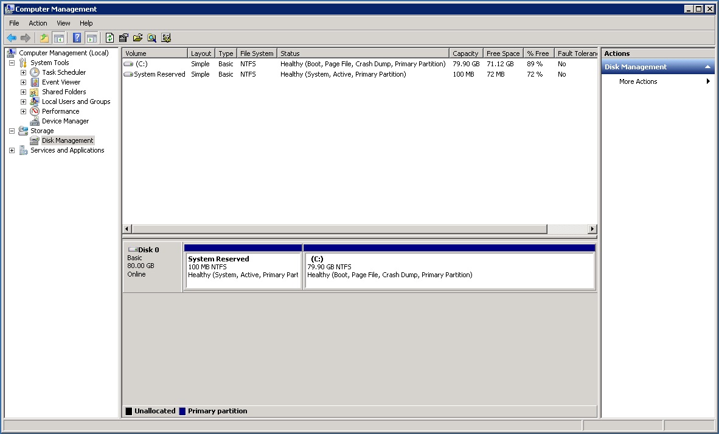The image size is (719, 434).
Task: Open the Action menu
Action: 38,23
